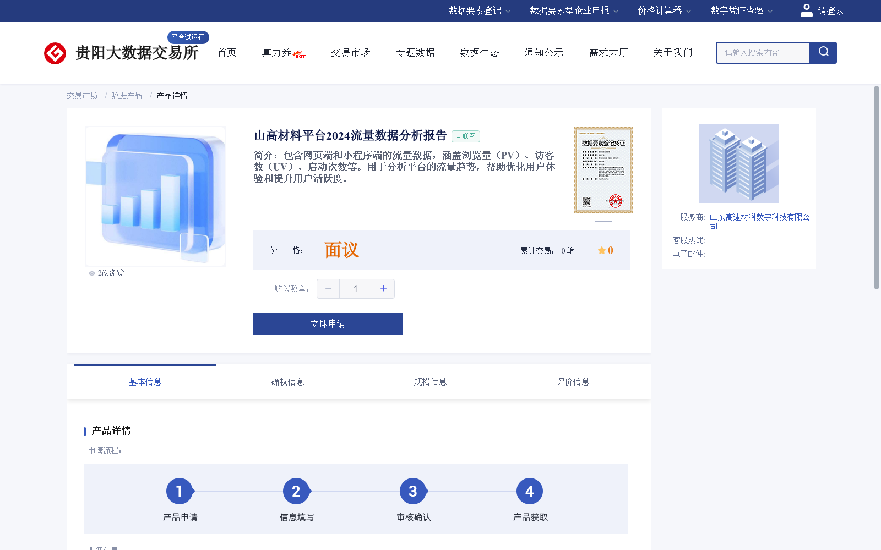Image resolution: width=881 pixels, height=550 pixels.
Task: Click step 1 产品申请 circle
Action: click(180, 491)
